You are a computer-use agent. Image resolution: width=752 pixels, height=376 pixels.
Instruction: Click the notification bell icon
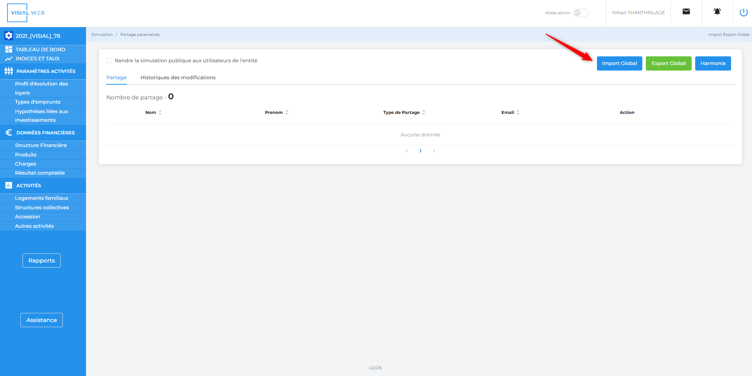[x=717, y=11]
